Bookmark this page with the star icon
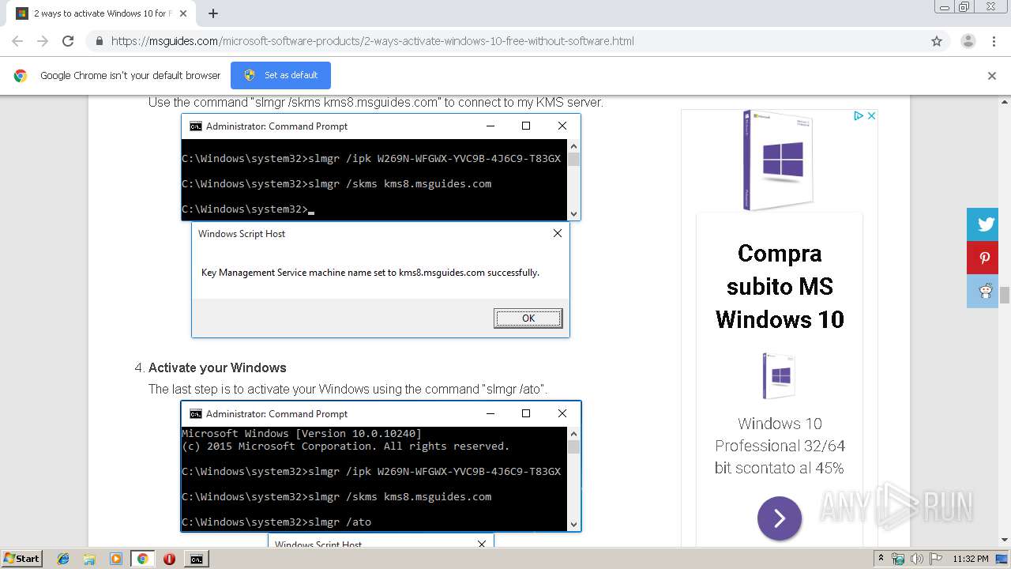 click(937, 41)
